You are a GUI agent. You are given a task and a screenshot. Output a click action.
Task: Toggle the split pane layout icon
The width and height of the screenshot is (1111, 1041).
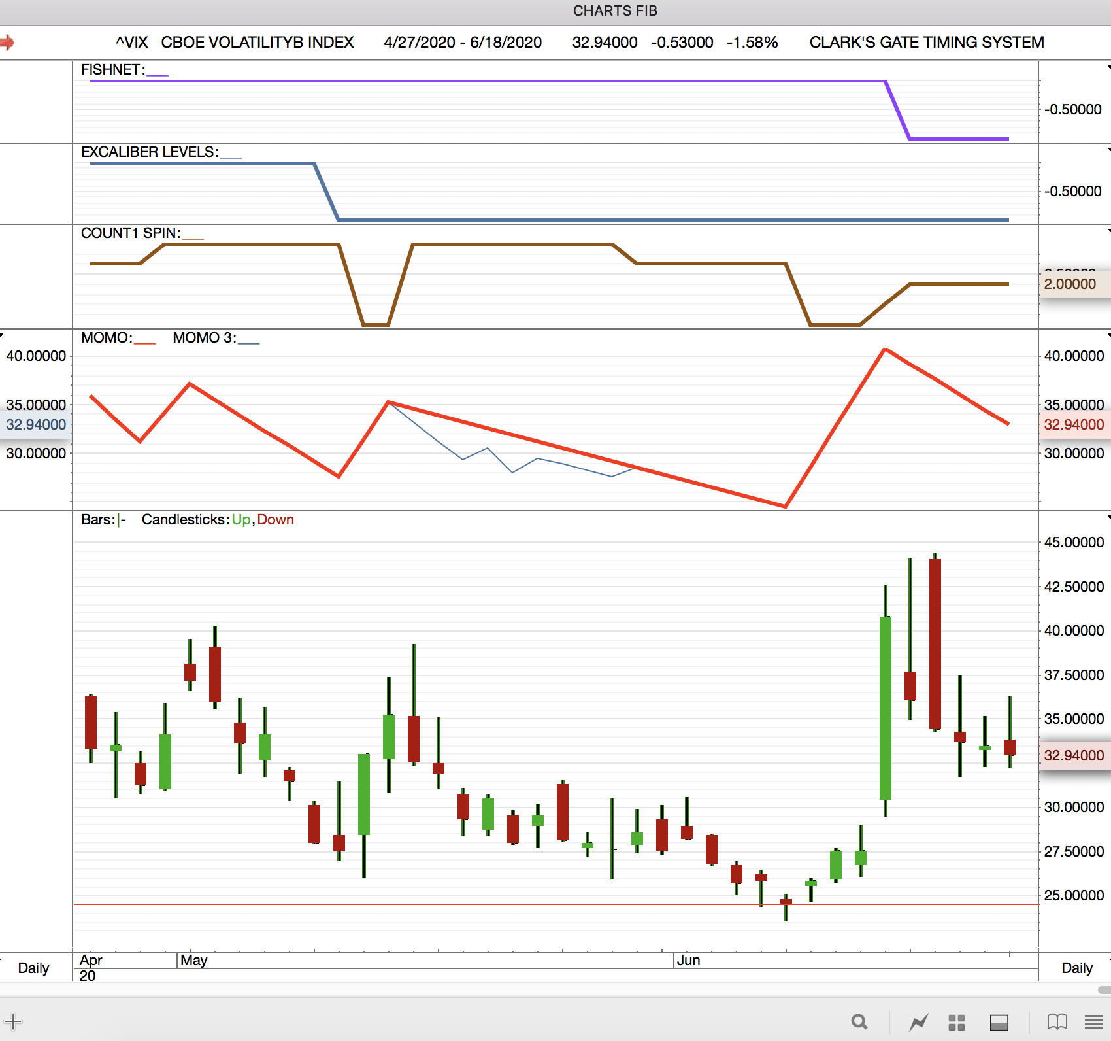(x=999, y=1022)
